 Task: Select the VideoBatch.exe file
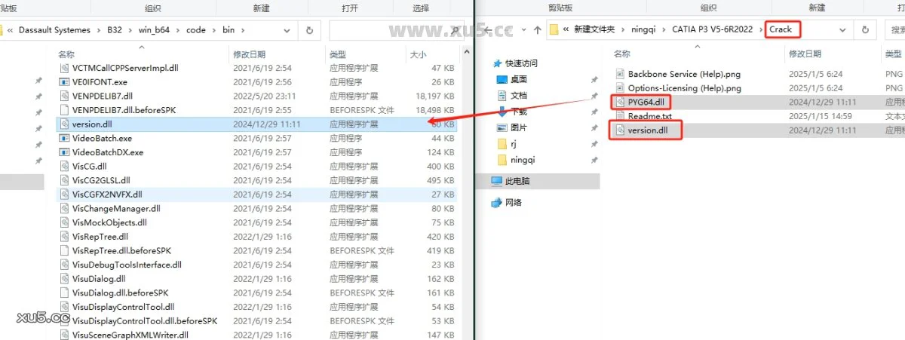pos(102,139)
